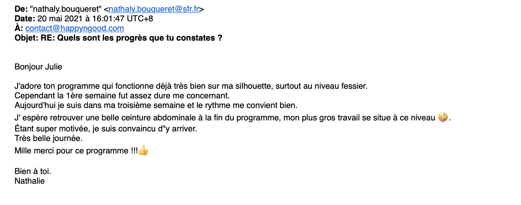521x205 pixels.
Task: Click the bold "Date:" header label
Action: point(24,19)
